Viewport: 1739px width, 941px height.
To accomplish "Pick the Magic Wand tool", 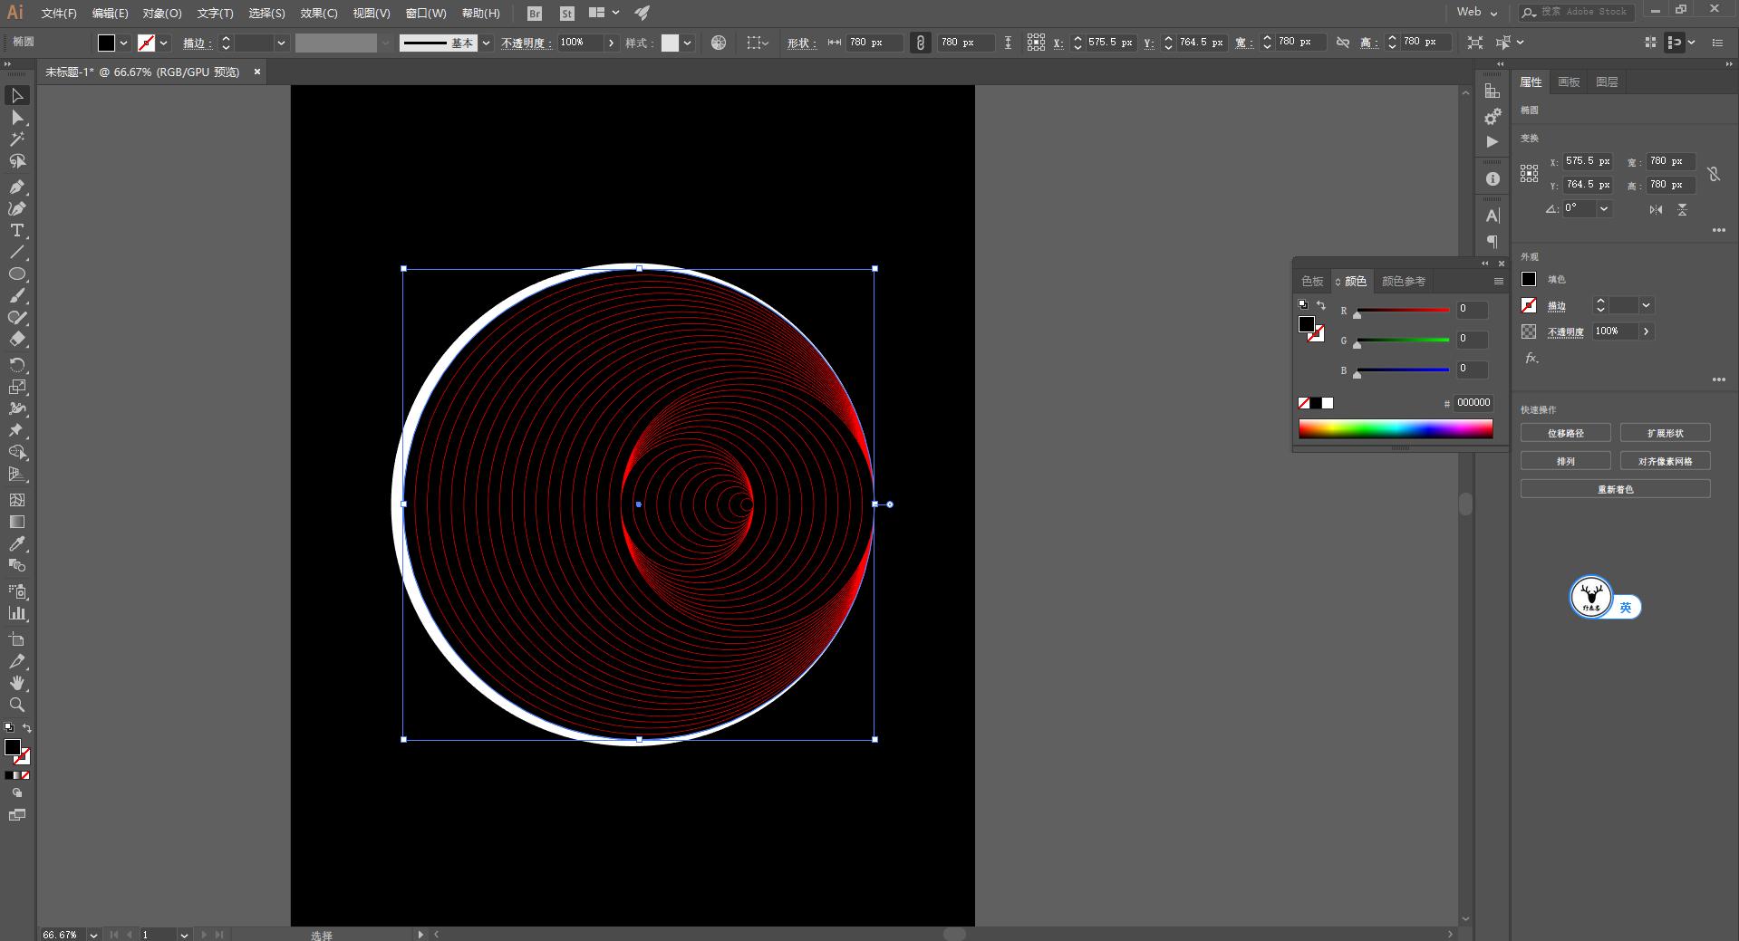I will (x=16, y=139).
